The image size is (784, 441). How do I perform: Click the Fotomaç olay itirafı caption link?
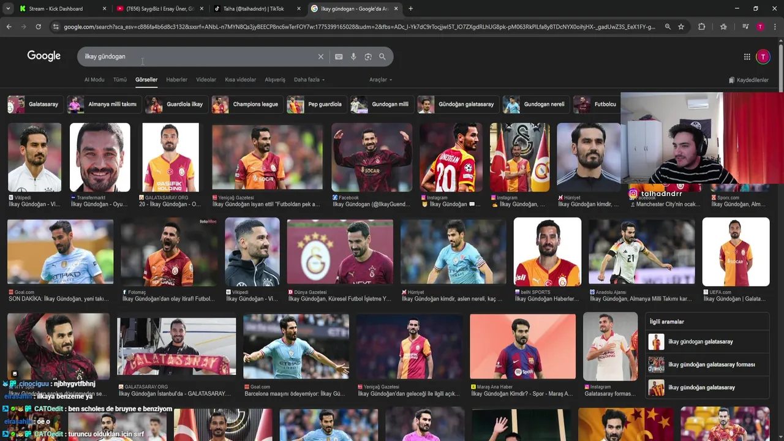coord(168,299)
